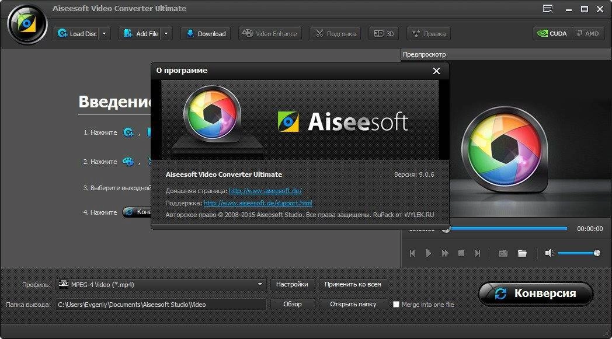Click Применить ко всем button
The image size is (612, 339).
coord(353,284)
